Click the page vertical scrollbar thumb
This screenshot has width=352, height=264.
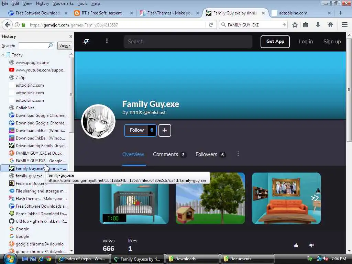click(x=349, y=90)
